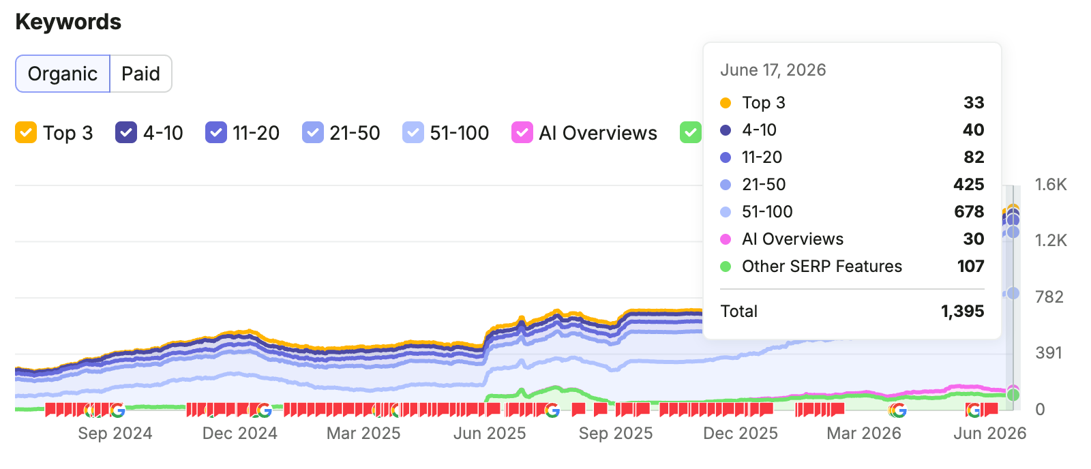Click the Top 3 value 33 in tooltip
1091x469 pixels.
(x=974, y=103)
